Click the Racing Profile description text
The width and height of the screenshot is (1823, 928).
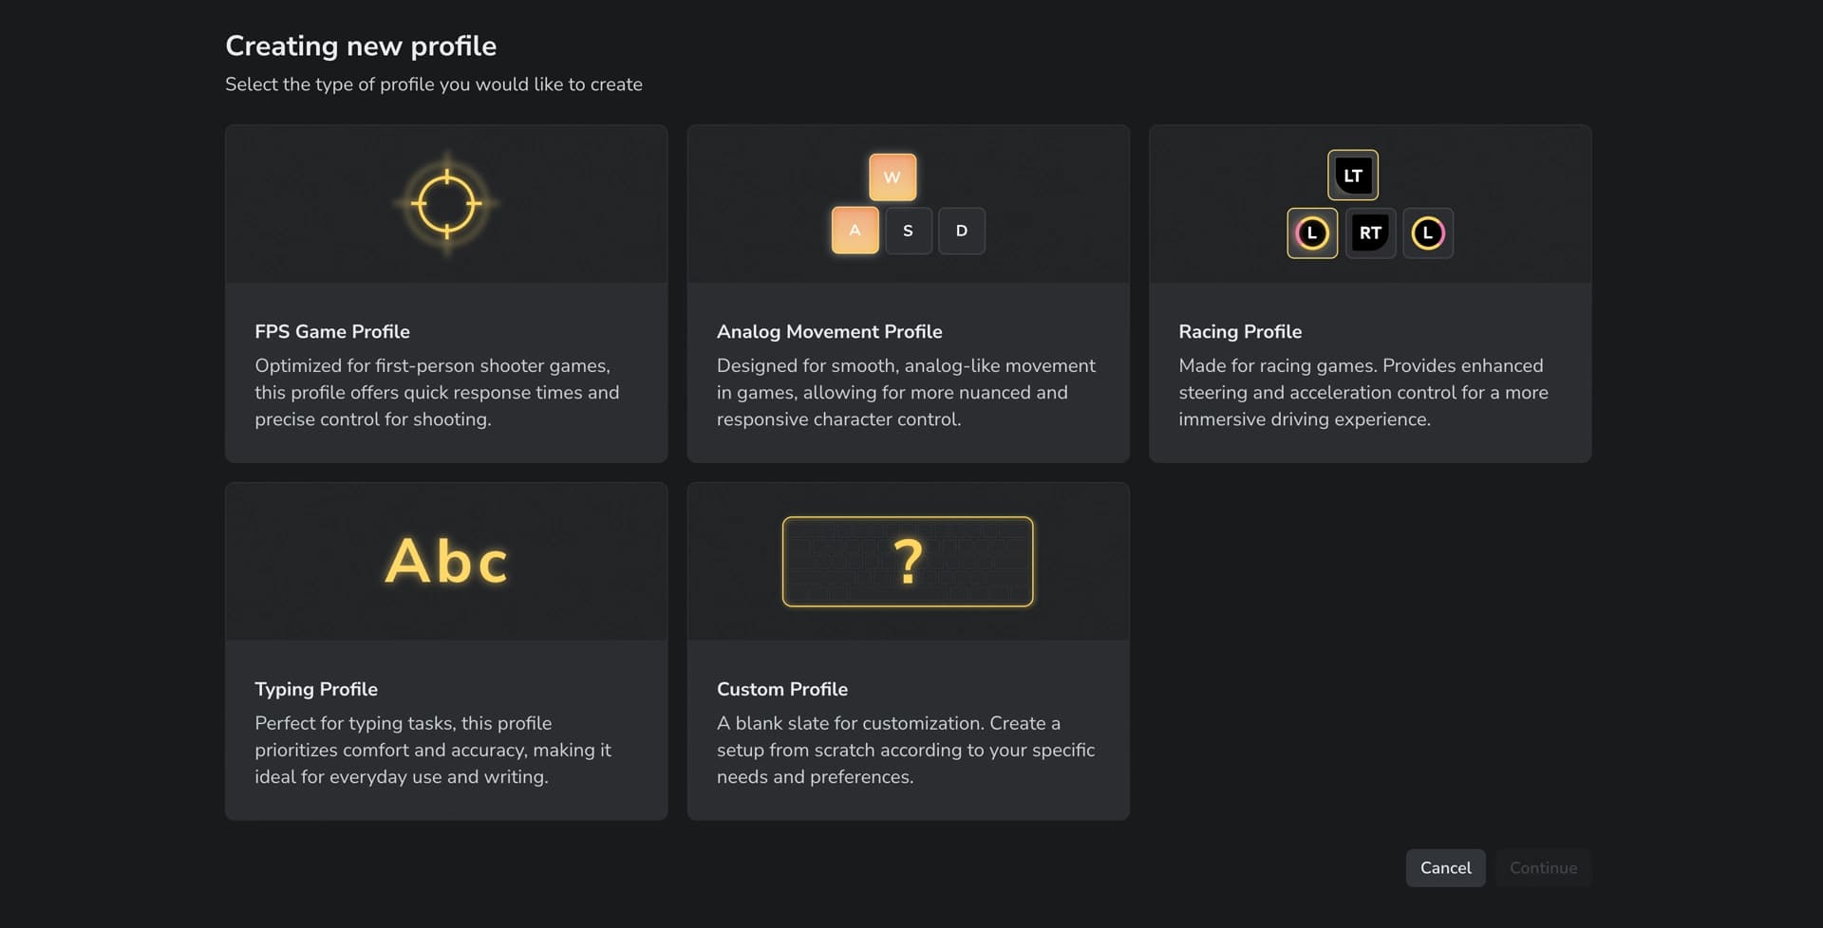1363,392
